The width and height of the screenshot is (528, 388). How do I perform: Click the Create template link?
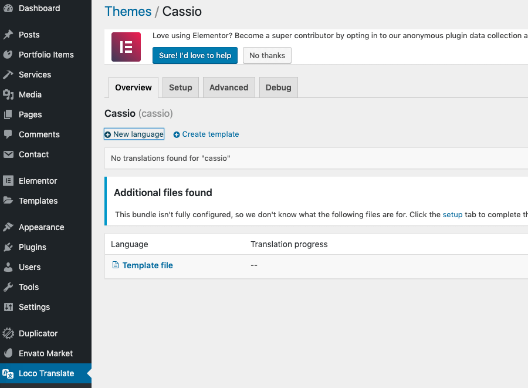coord(210,134)
